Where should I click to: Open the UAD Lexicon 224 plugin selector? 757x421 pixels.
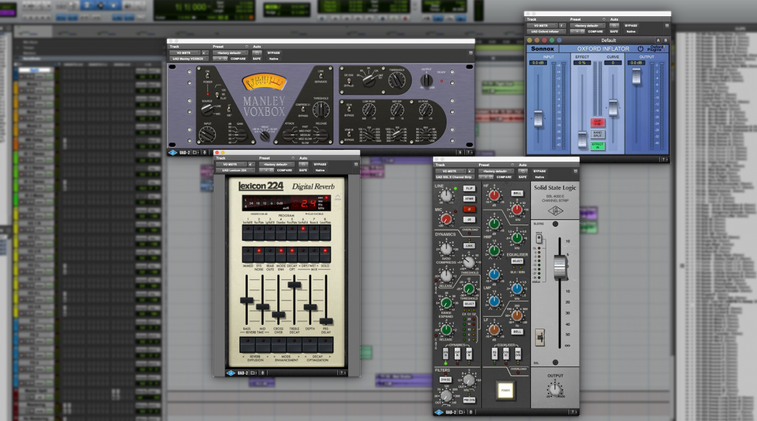[234, 170]
